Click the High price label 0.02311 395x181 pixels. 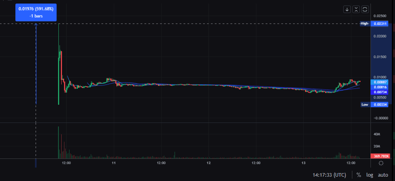(x=379, y=24)
